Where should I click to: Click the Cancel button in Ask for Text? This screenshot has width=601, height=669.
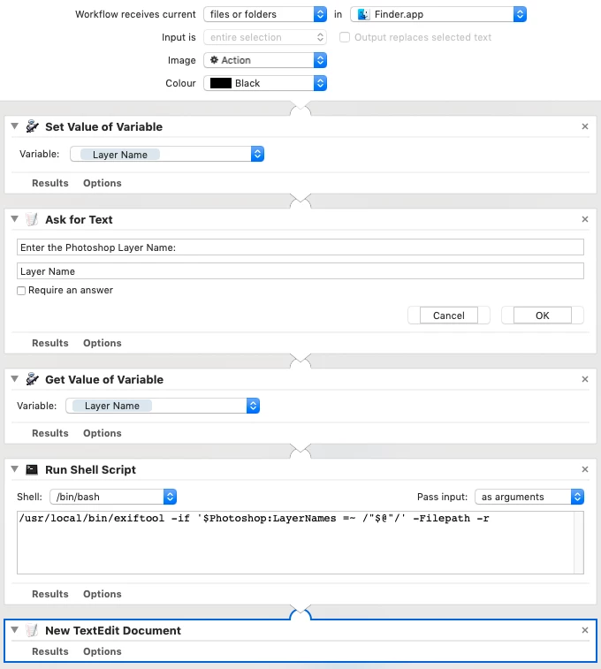tap(449, 315)
